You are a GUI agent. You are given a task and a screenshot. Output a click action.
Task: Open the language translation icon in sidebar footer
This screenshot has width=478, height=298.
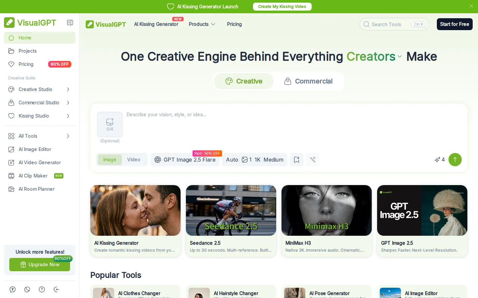tap(13, 289)
